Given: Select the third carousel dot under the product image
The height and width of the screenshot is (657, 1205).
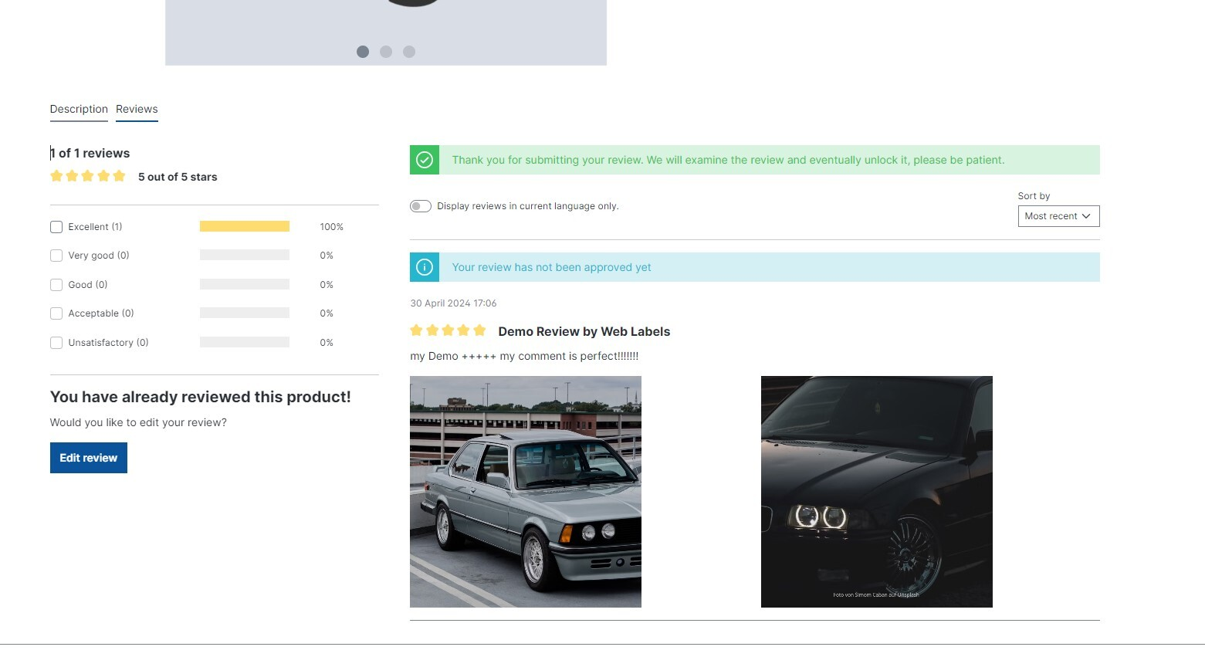Looking at the screenshot, I should pyautogui.click(x=409, y=52).
